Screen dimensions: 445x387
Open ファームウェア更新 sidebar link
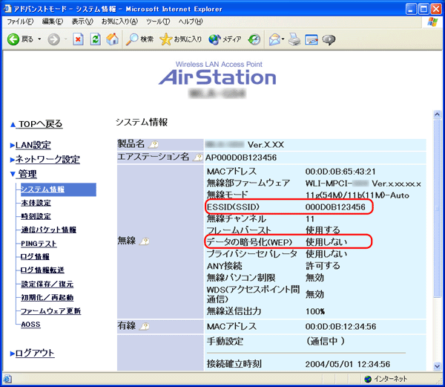point(51,310)
